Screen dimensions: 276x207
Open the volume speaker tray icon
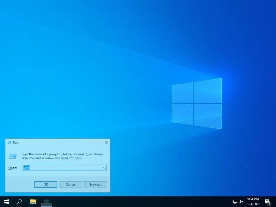[x=241, y=202]
